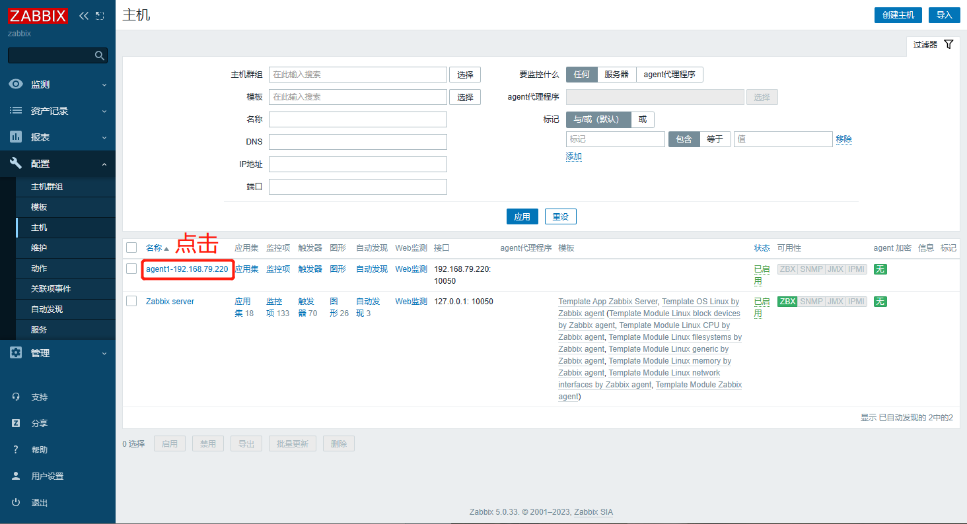The height and width of the screenshot is (524, 967).
Task: Open the Zabbix SIA footer link
Action: pyautogui.click(x=593, y=512)
